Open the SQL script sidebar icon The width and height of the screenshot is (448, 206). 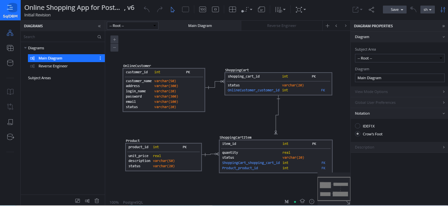tap(10, 122)
